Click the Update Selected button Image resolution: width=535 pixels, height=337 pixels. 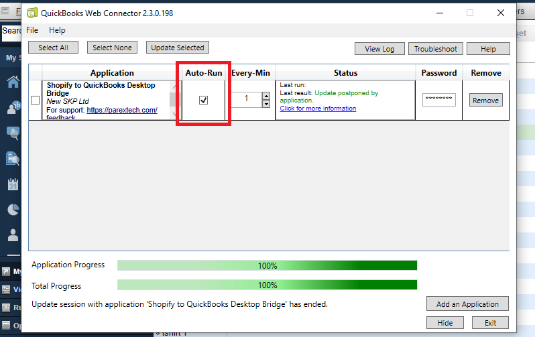tap(178, 48)
